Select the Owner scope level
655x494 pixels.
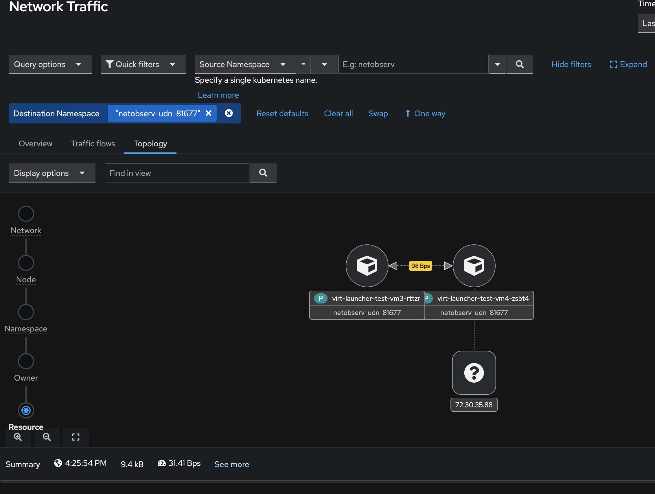click(26, 361)
